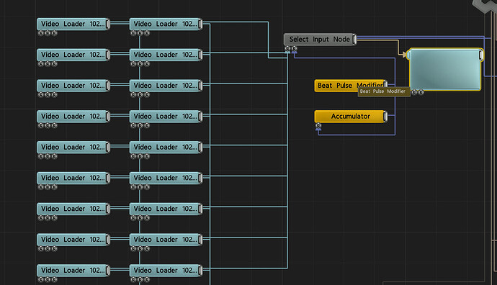Click the Beat Pulse Modifier output connector
The width and height of the screenshot is (497, 285).
[385, 84]
